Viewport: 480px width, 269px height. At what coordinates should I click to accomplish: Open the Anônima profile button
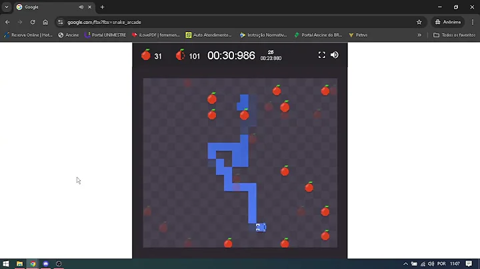click(448, 22)
